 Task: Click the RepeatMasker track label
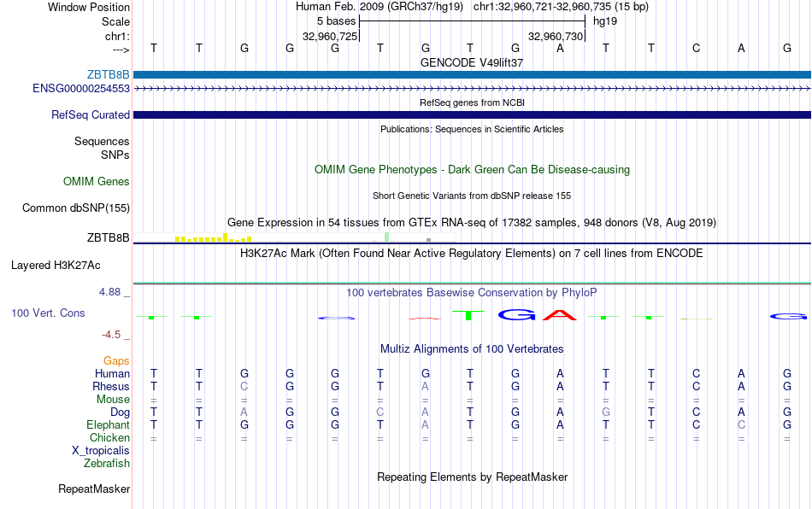tap(94, 489)
